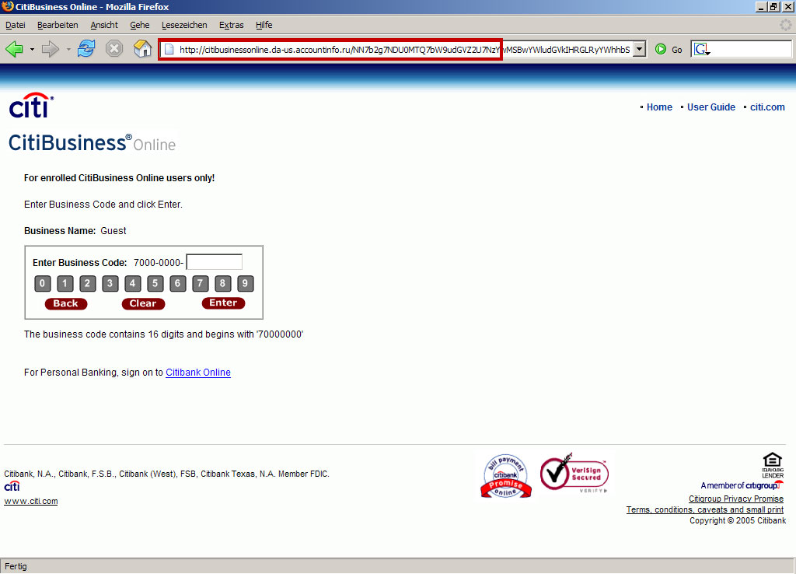Image resolution: width=796 pixels, height=574 pixels.
Task: Open the forward-history dropdown arrow
Action: click(x=68, y=50)
